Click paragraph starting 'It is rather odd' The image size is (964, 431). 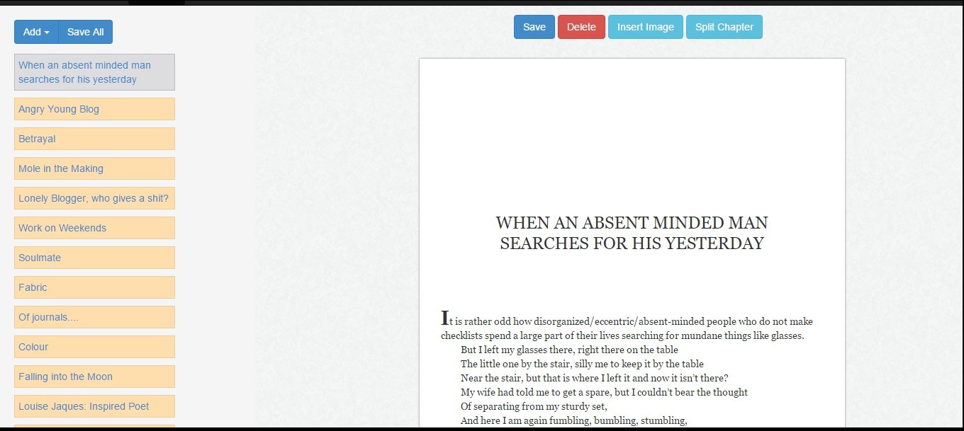tap(627, 328)
